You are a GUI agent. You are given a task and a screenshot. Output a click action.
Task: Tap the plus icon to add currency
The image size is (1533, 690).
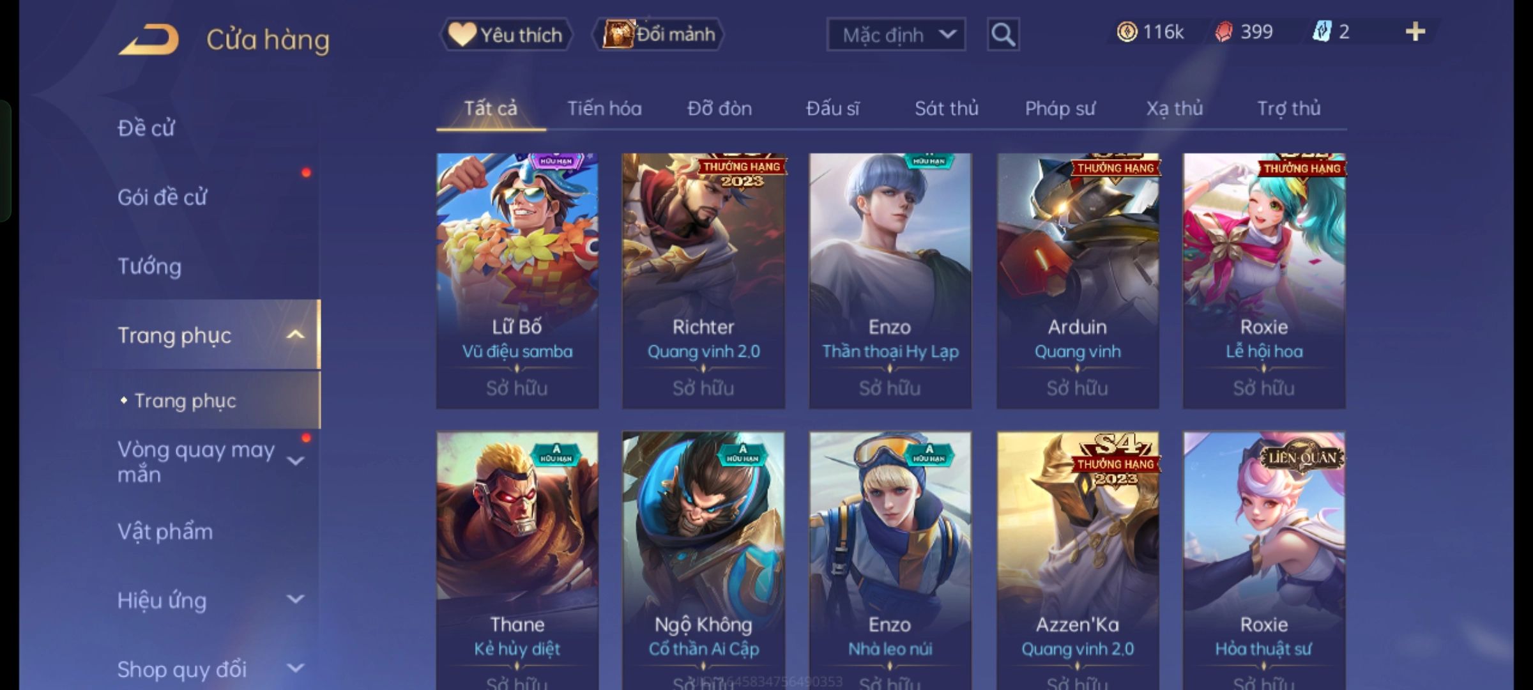pyautogui.click(x=1415, y=32)
